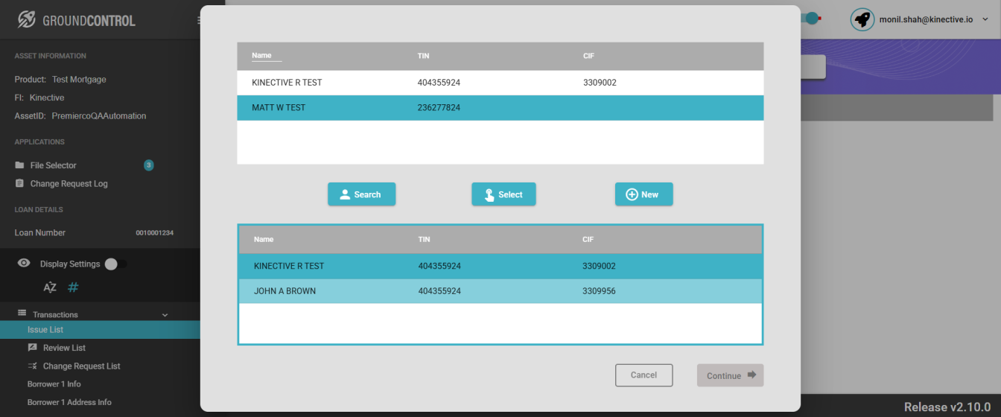Click the Select button
1001x417 pixels.
(x=503, y=194)
